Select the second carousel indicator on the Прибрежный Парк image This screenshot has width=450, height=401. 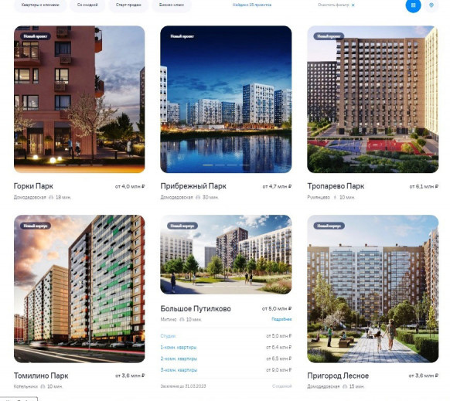point(220,165)
